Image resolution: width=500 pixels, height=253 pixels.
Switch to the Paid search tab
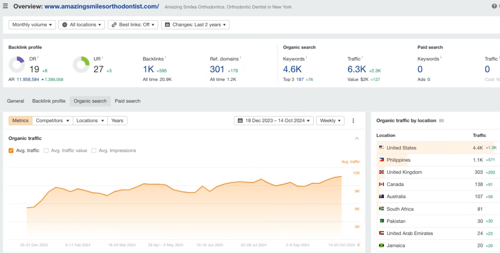point(128,101)
